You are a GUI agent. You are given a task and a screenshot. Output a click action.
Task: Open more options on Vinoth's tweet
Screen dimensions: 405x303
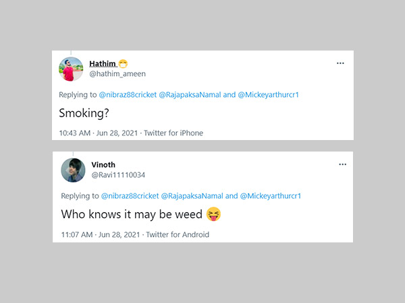click(x=340, y=165)
